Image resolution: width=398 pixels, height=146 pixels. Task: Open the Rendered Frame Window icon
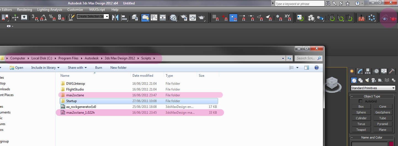[192, 17]
